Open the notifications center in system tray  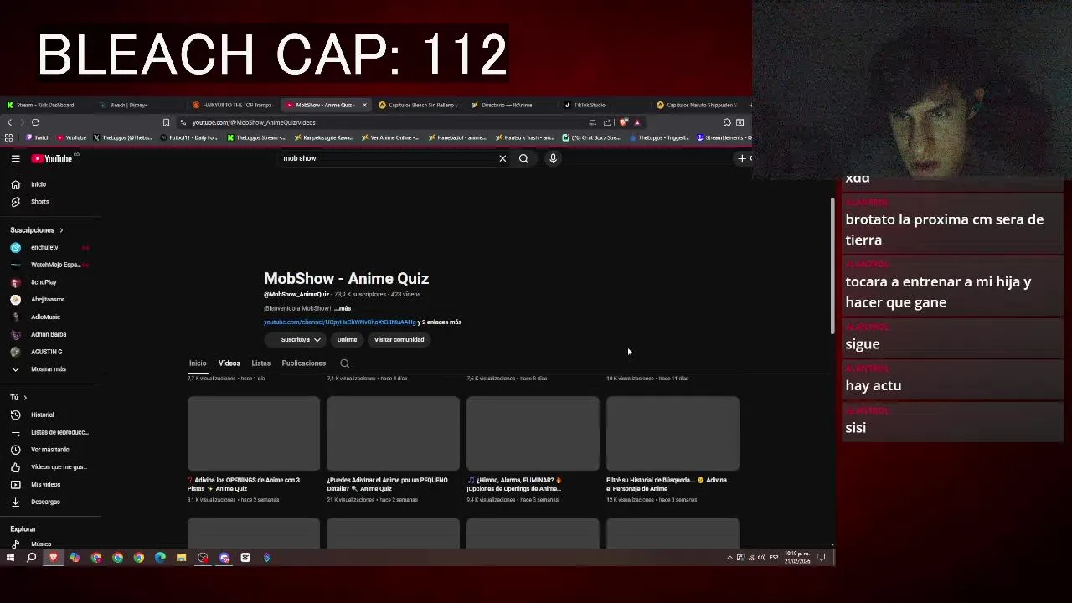click(x=822, y=558)
